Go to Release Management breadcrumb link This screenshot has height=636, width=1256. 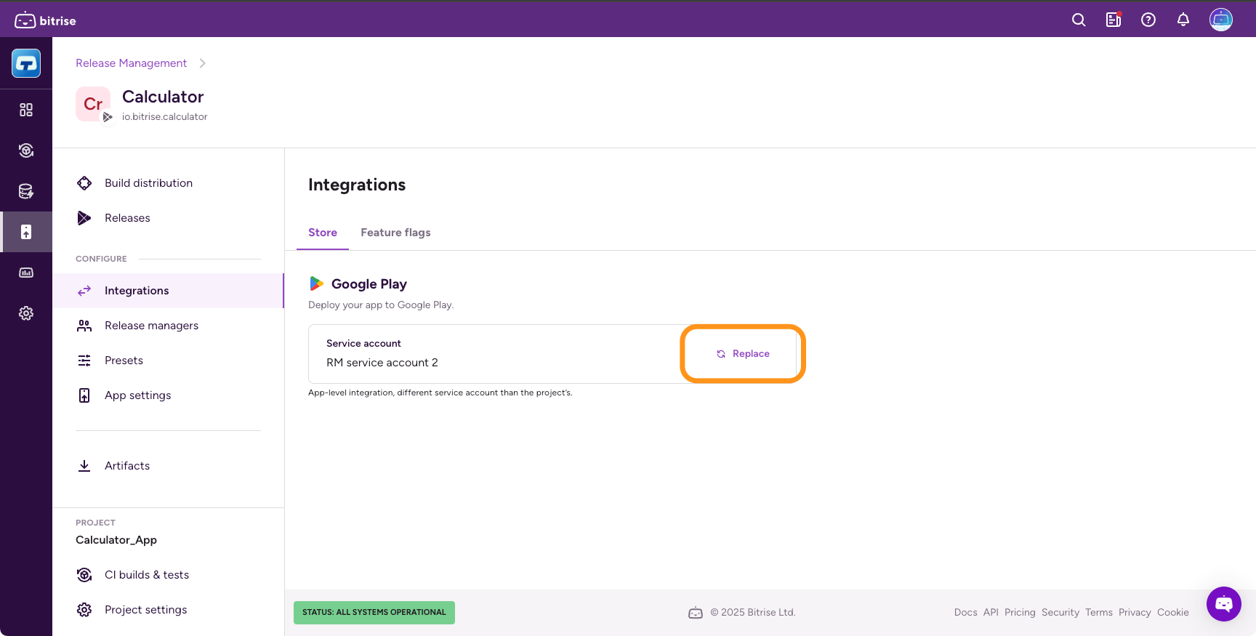pyautogui.click(x=131, y=63)
